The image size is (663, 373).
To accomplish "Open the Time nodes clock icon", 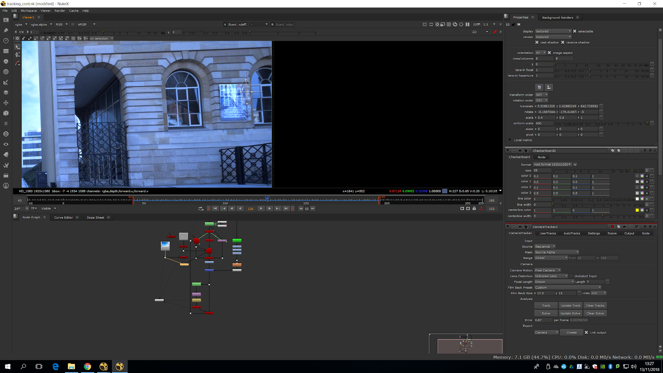I will pyautogui.click(x=6, y=41).
